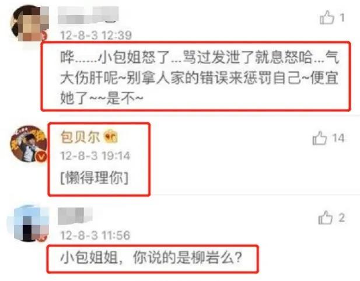The image size is (360, 281).
Task: Click the [懒得理你] reply text
Action: point(94,178)
